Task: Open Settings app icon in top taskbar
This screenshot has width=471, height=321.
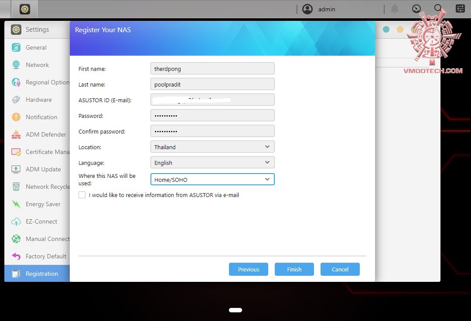Action: click(x=24, y=9)
